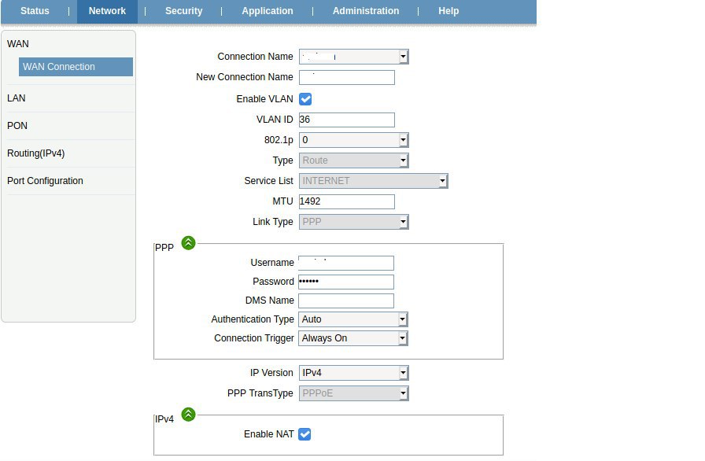Open Routing(IPv4) in the sidebar

pyautogui.click(x=36, y=153)
